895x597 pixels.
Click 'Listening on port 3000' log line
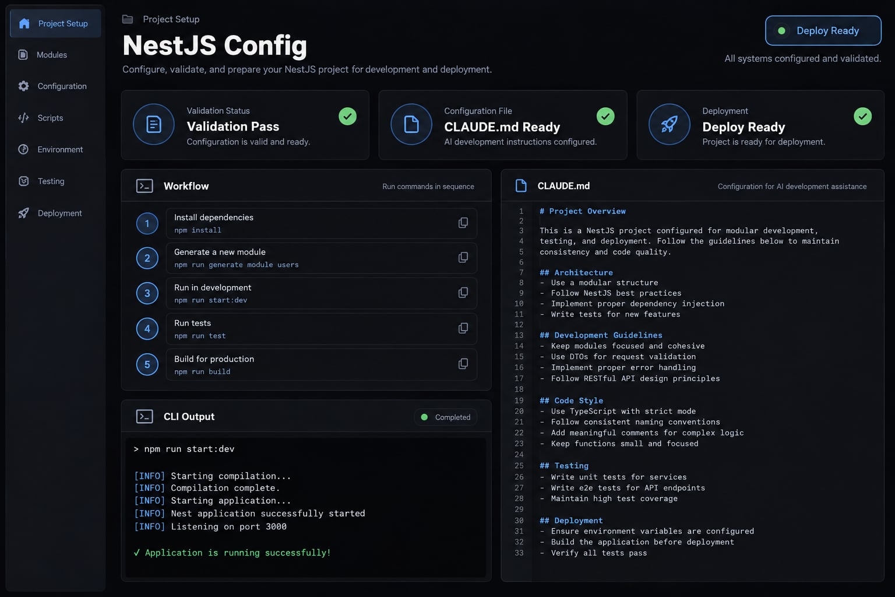[x=210, y=526]
